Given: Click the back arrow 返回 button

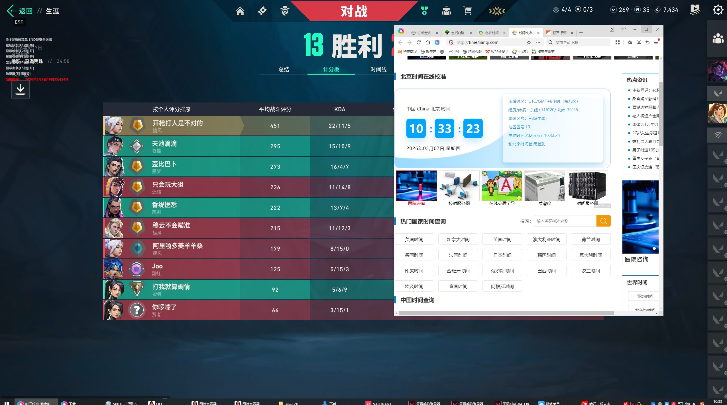Looking at the screenshot, I should (19, 11).
